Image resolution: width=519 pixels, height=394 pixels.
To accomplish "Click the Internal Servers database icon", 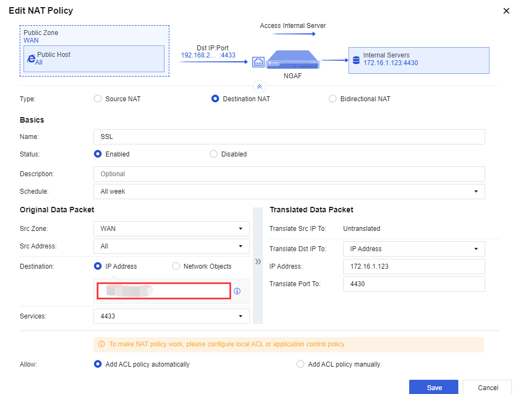I will (x=356, y=59).
